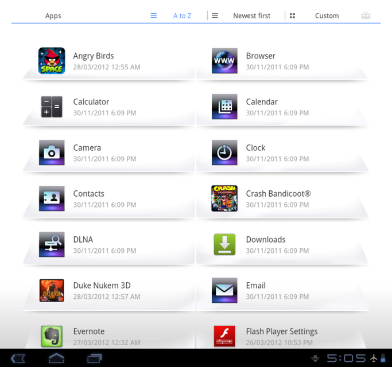Click the date 26/03/2012 10:53 PM
The height and width of the screenshot is (367, 392).
(x=280, y=342)
